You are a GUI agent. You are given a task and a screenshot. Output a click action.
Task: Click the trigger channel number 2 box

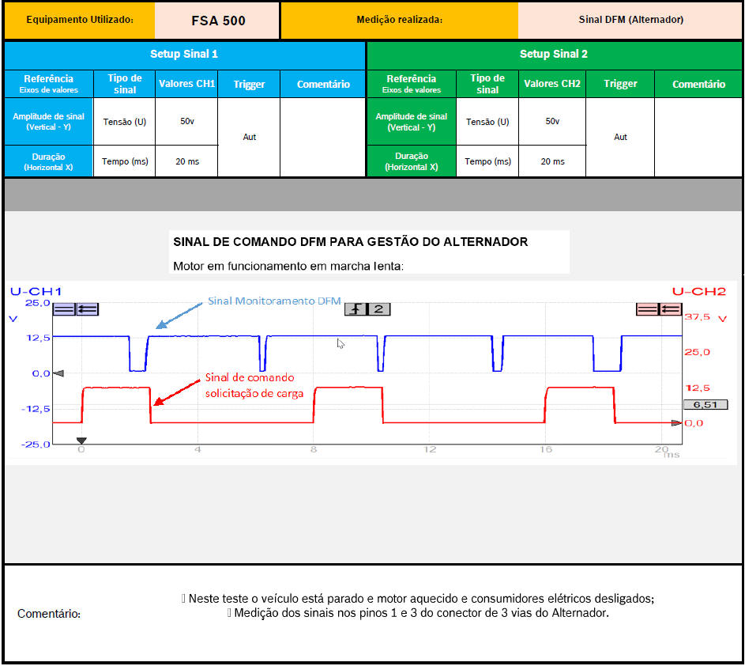point(378,309)
